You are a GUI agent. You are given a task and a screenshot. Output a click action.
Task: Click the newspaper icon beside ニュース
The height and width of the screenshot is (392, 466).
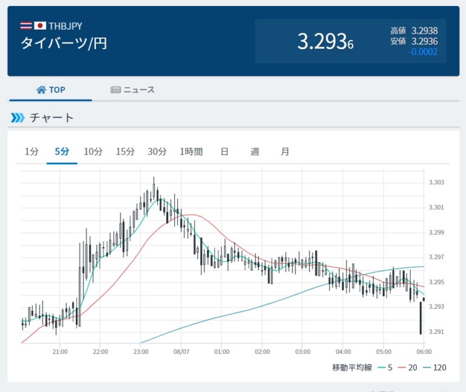115,90
